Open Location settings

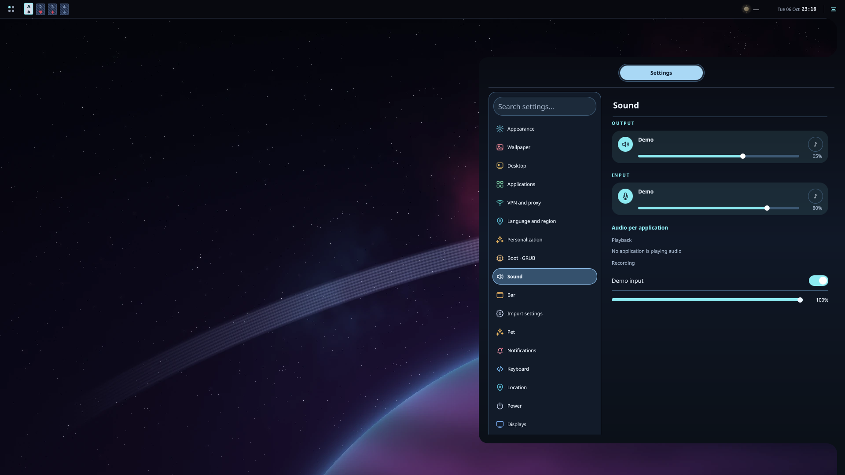[x=544, y=387]
